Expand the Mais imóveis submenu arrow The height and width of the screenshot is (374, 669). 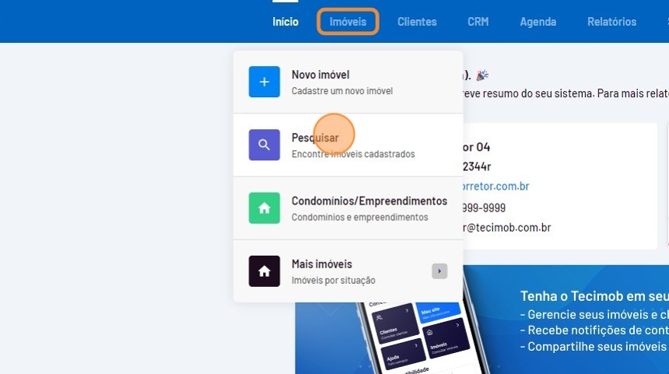point(440,271)
